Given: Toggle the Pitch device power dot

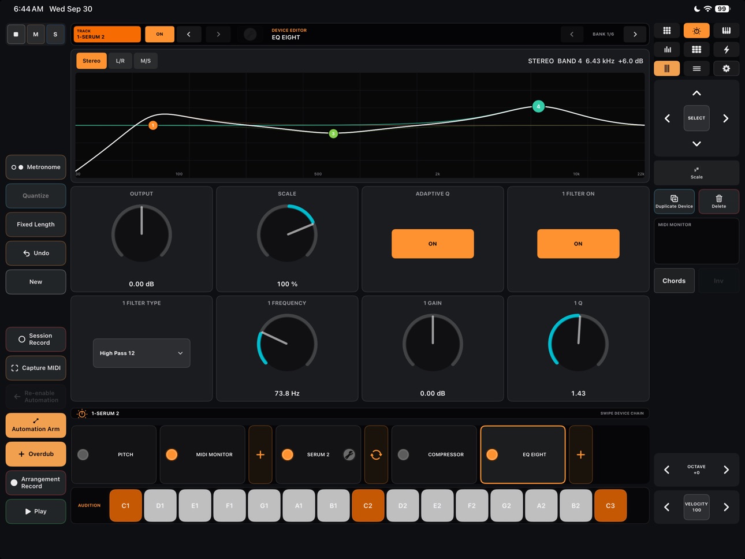Looking at the screenshot, I should (83, 454).
